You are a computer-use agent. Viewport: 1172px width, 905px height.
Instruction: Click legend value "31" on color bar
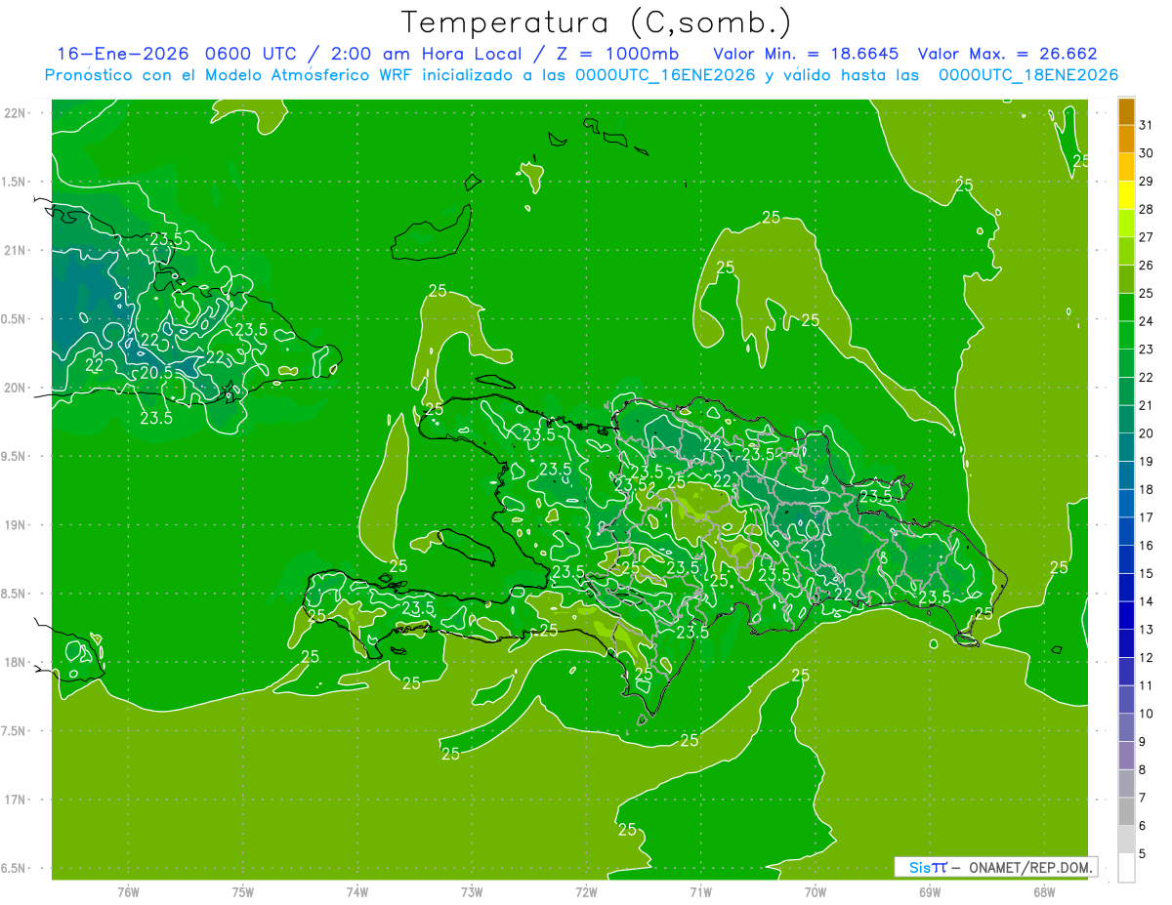click(x=1147, y=125)
